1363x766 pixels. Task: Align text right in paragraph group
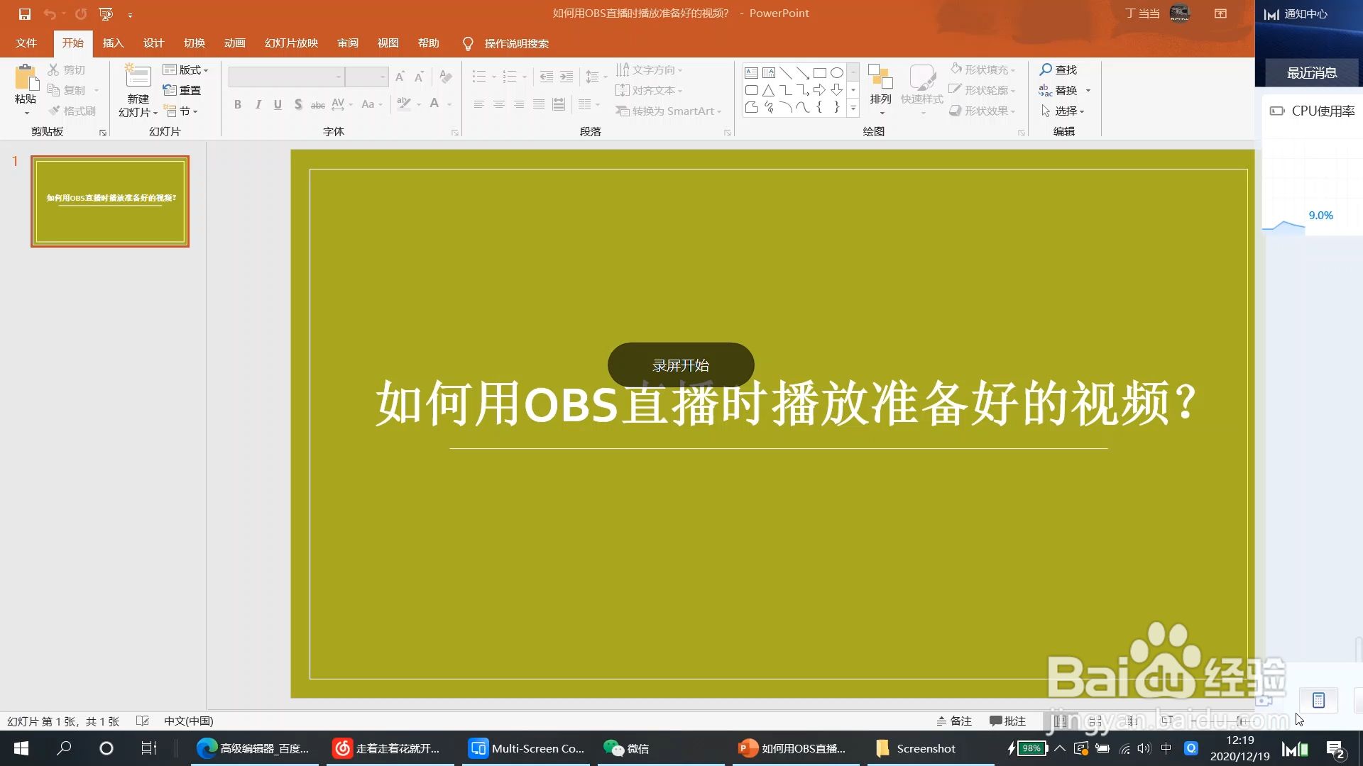(519, 104)
